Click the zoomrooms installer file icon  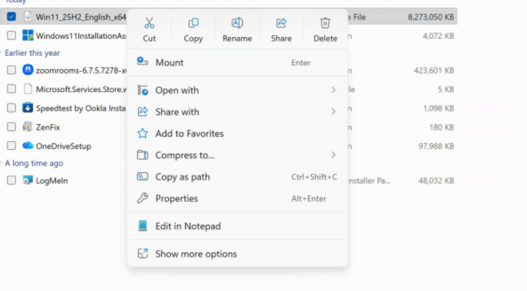28,70
